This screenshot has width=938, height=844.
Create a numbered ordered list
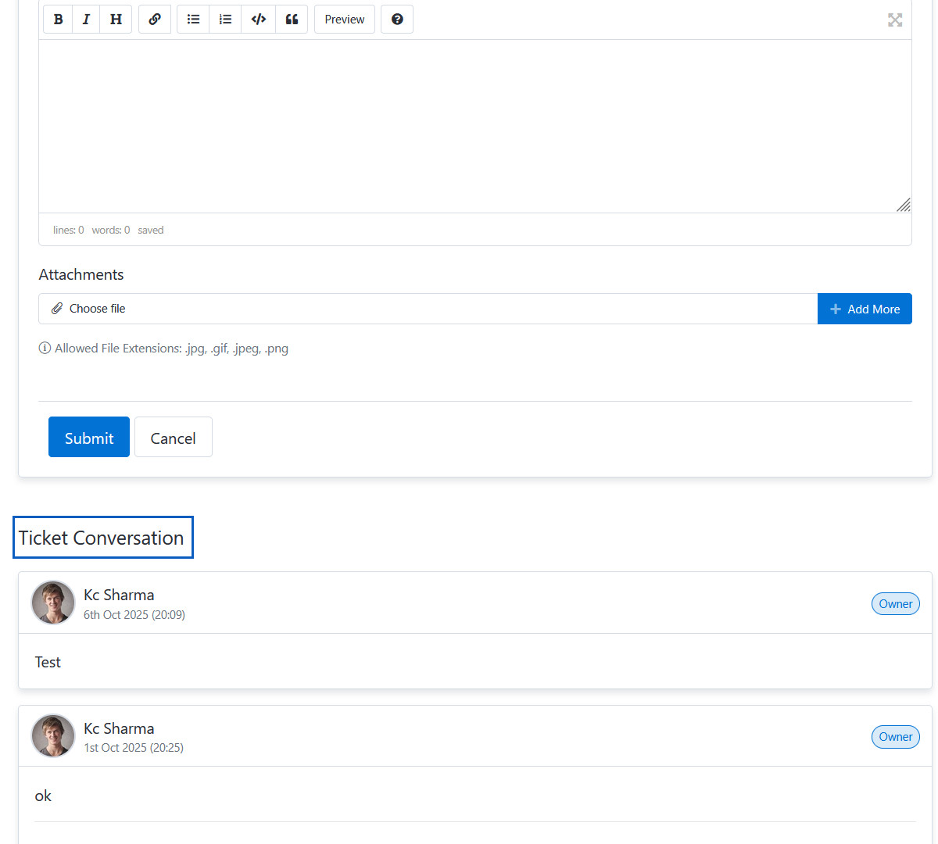click(225, 20)
